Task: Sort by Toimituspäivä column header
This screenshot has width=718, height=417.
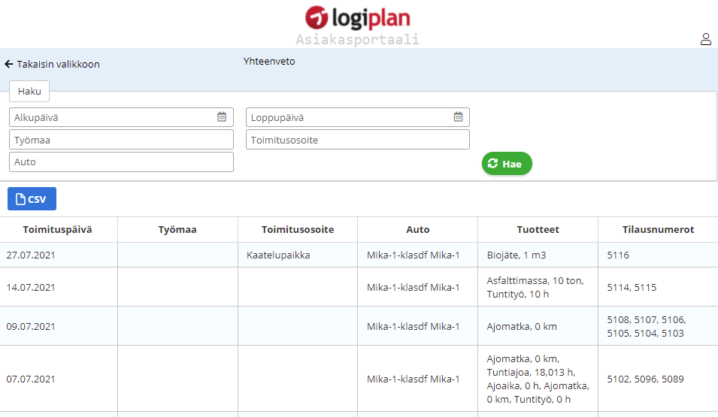Action: tap(58, 230)
